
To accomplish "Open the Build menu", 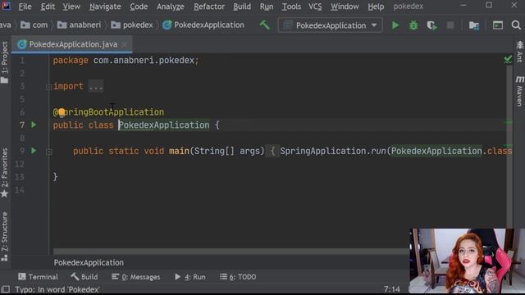I will 242,7.
